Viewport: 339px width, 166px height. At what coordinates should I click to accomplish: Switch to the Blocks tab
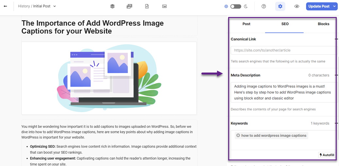[x=323, y=24]
